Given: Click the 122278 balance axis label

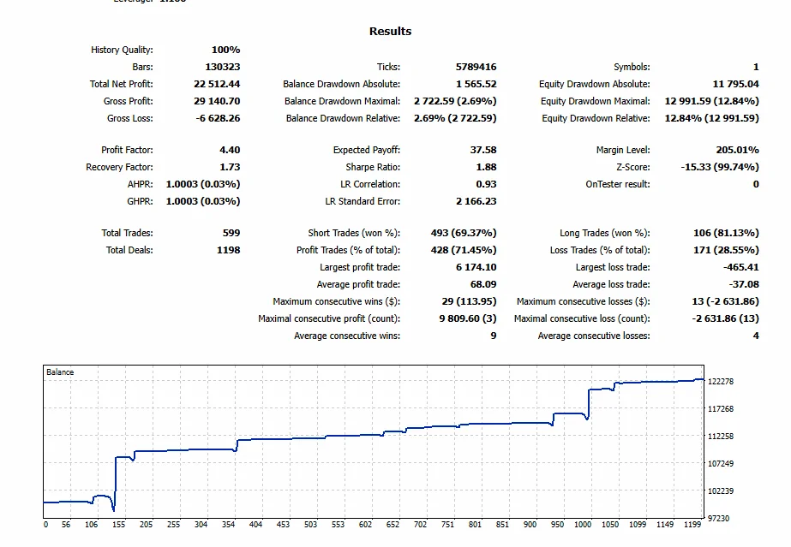Looking at the screenshot, I should click(721, 382).
